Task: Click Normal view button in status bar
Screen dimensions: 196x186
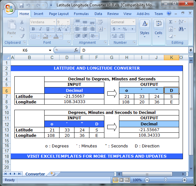Action: (x=115, y=180)
